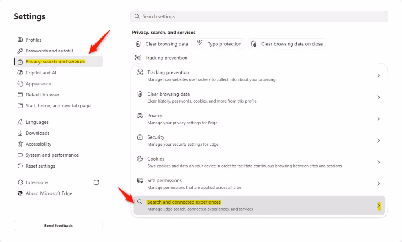The image size is (402, 242).
Task: Click the Default browser window icon
Action: point(20,95)
